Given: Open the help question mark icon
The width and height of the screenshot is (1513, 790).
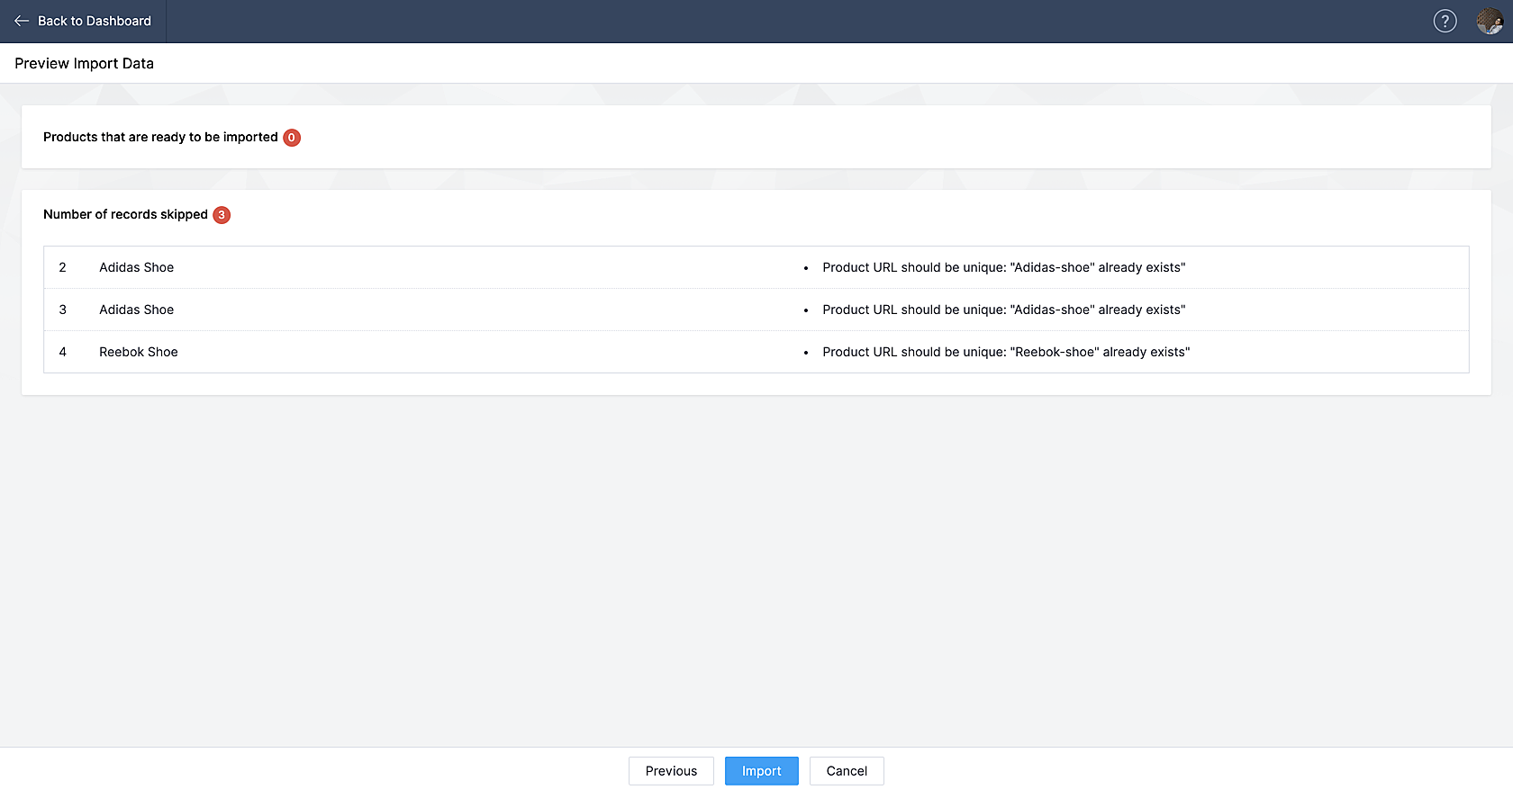Looking at the screenshot, I should click(x=1445, y=21).
